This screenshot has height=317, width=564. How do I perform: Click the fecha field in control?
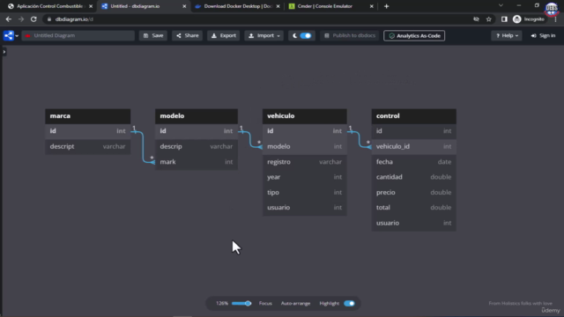413,162
